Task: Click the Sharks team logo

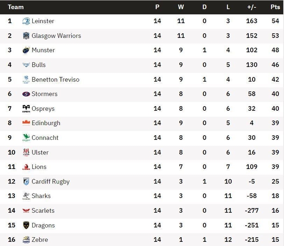Action: (x=26, y=196)
